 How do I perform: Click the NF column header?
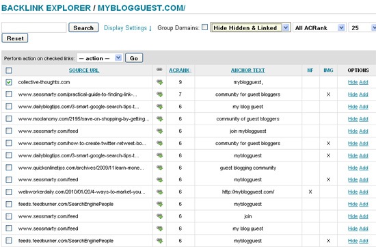click(x=310, y=70)
